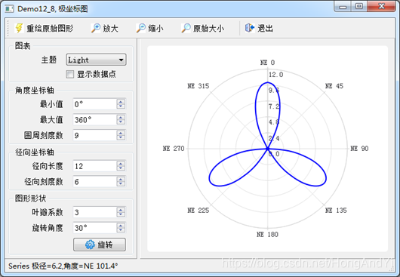Click the 叶瓣系数 input field
This screenshot has height=277, width=400.
95,212
